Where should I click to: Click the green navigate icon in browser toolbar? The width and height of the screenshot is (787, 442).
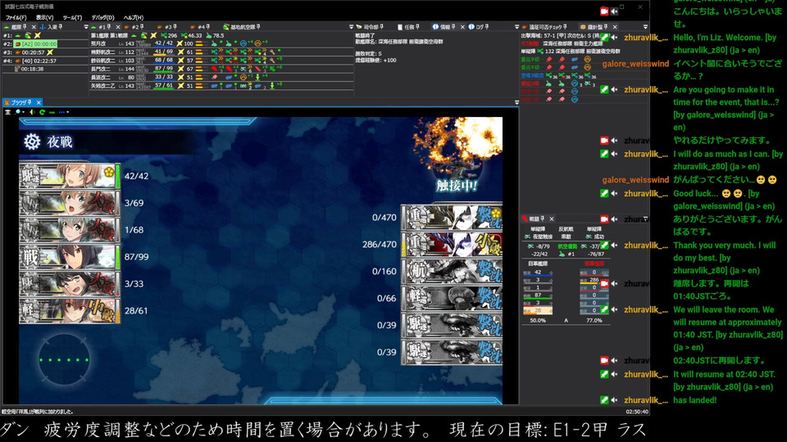[x=52, y=112]
